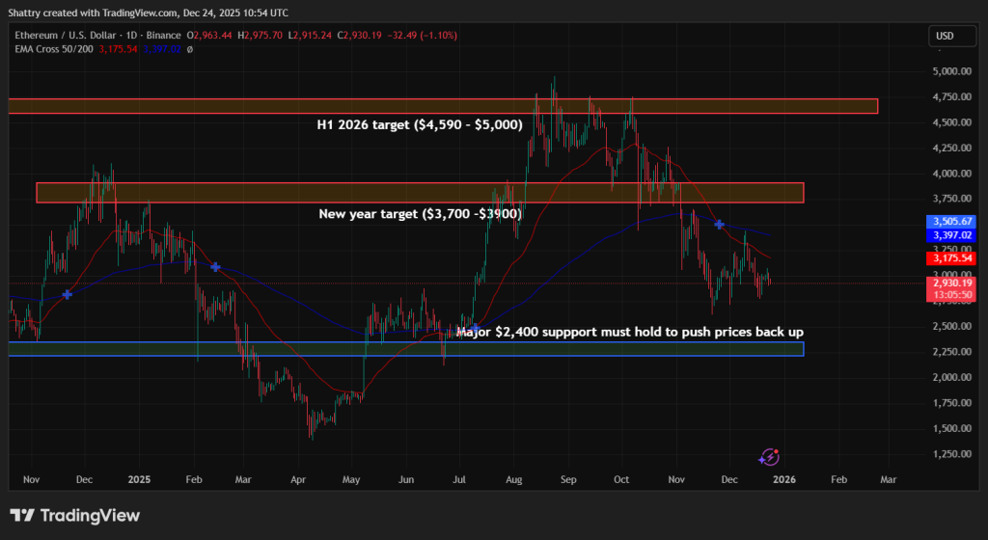Screen dimensions: 988x540
Task: Select the blue $2,400 support zone rectangle
Action: click(406, 349)
